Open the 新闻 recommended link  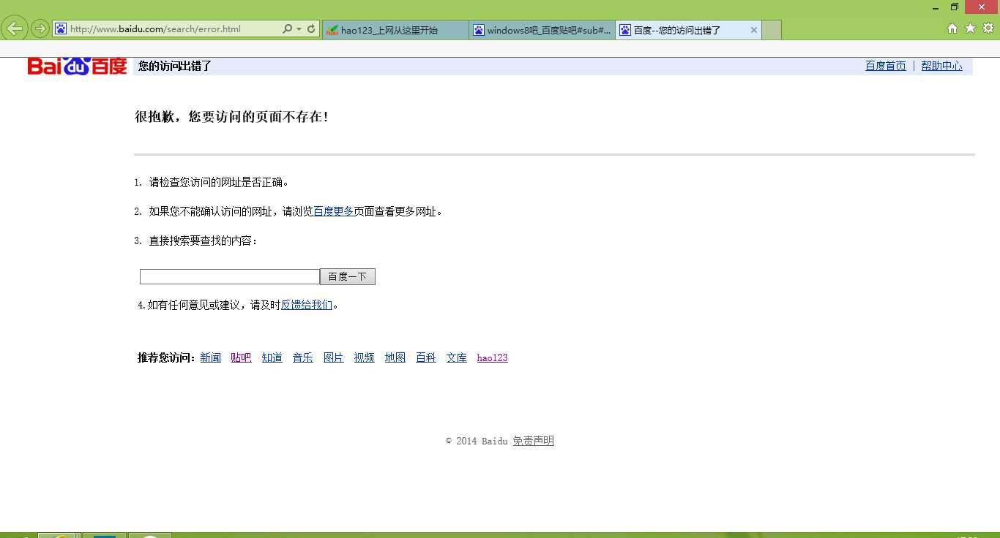pos(211,357)
